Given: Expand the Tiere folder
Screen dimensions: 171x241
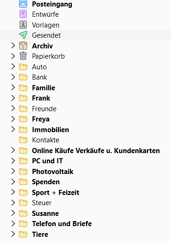Looking at the screenshot, I should tap(13, 234).
